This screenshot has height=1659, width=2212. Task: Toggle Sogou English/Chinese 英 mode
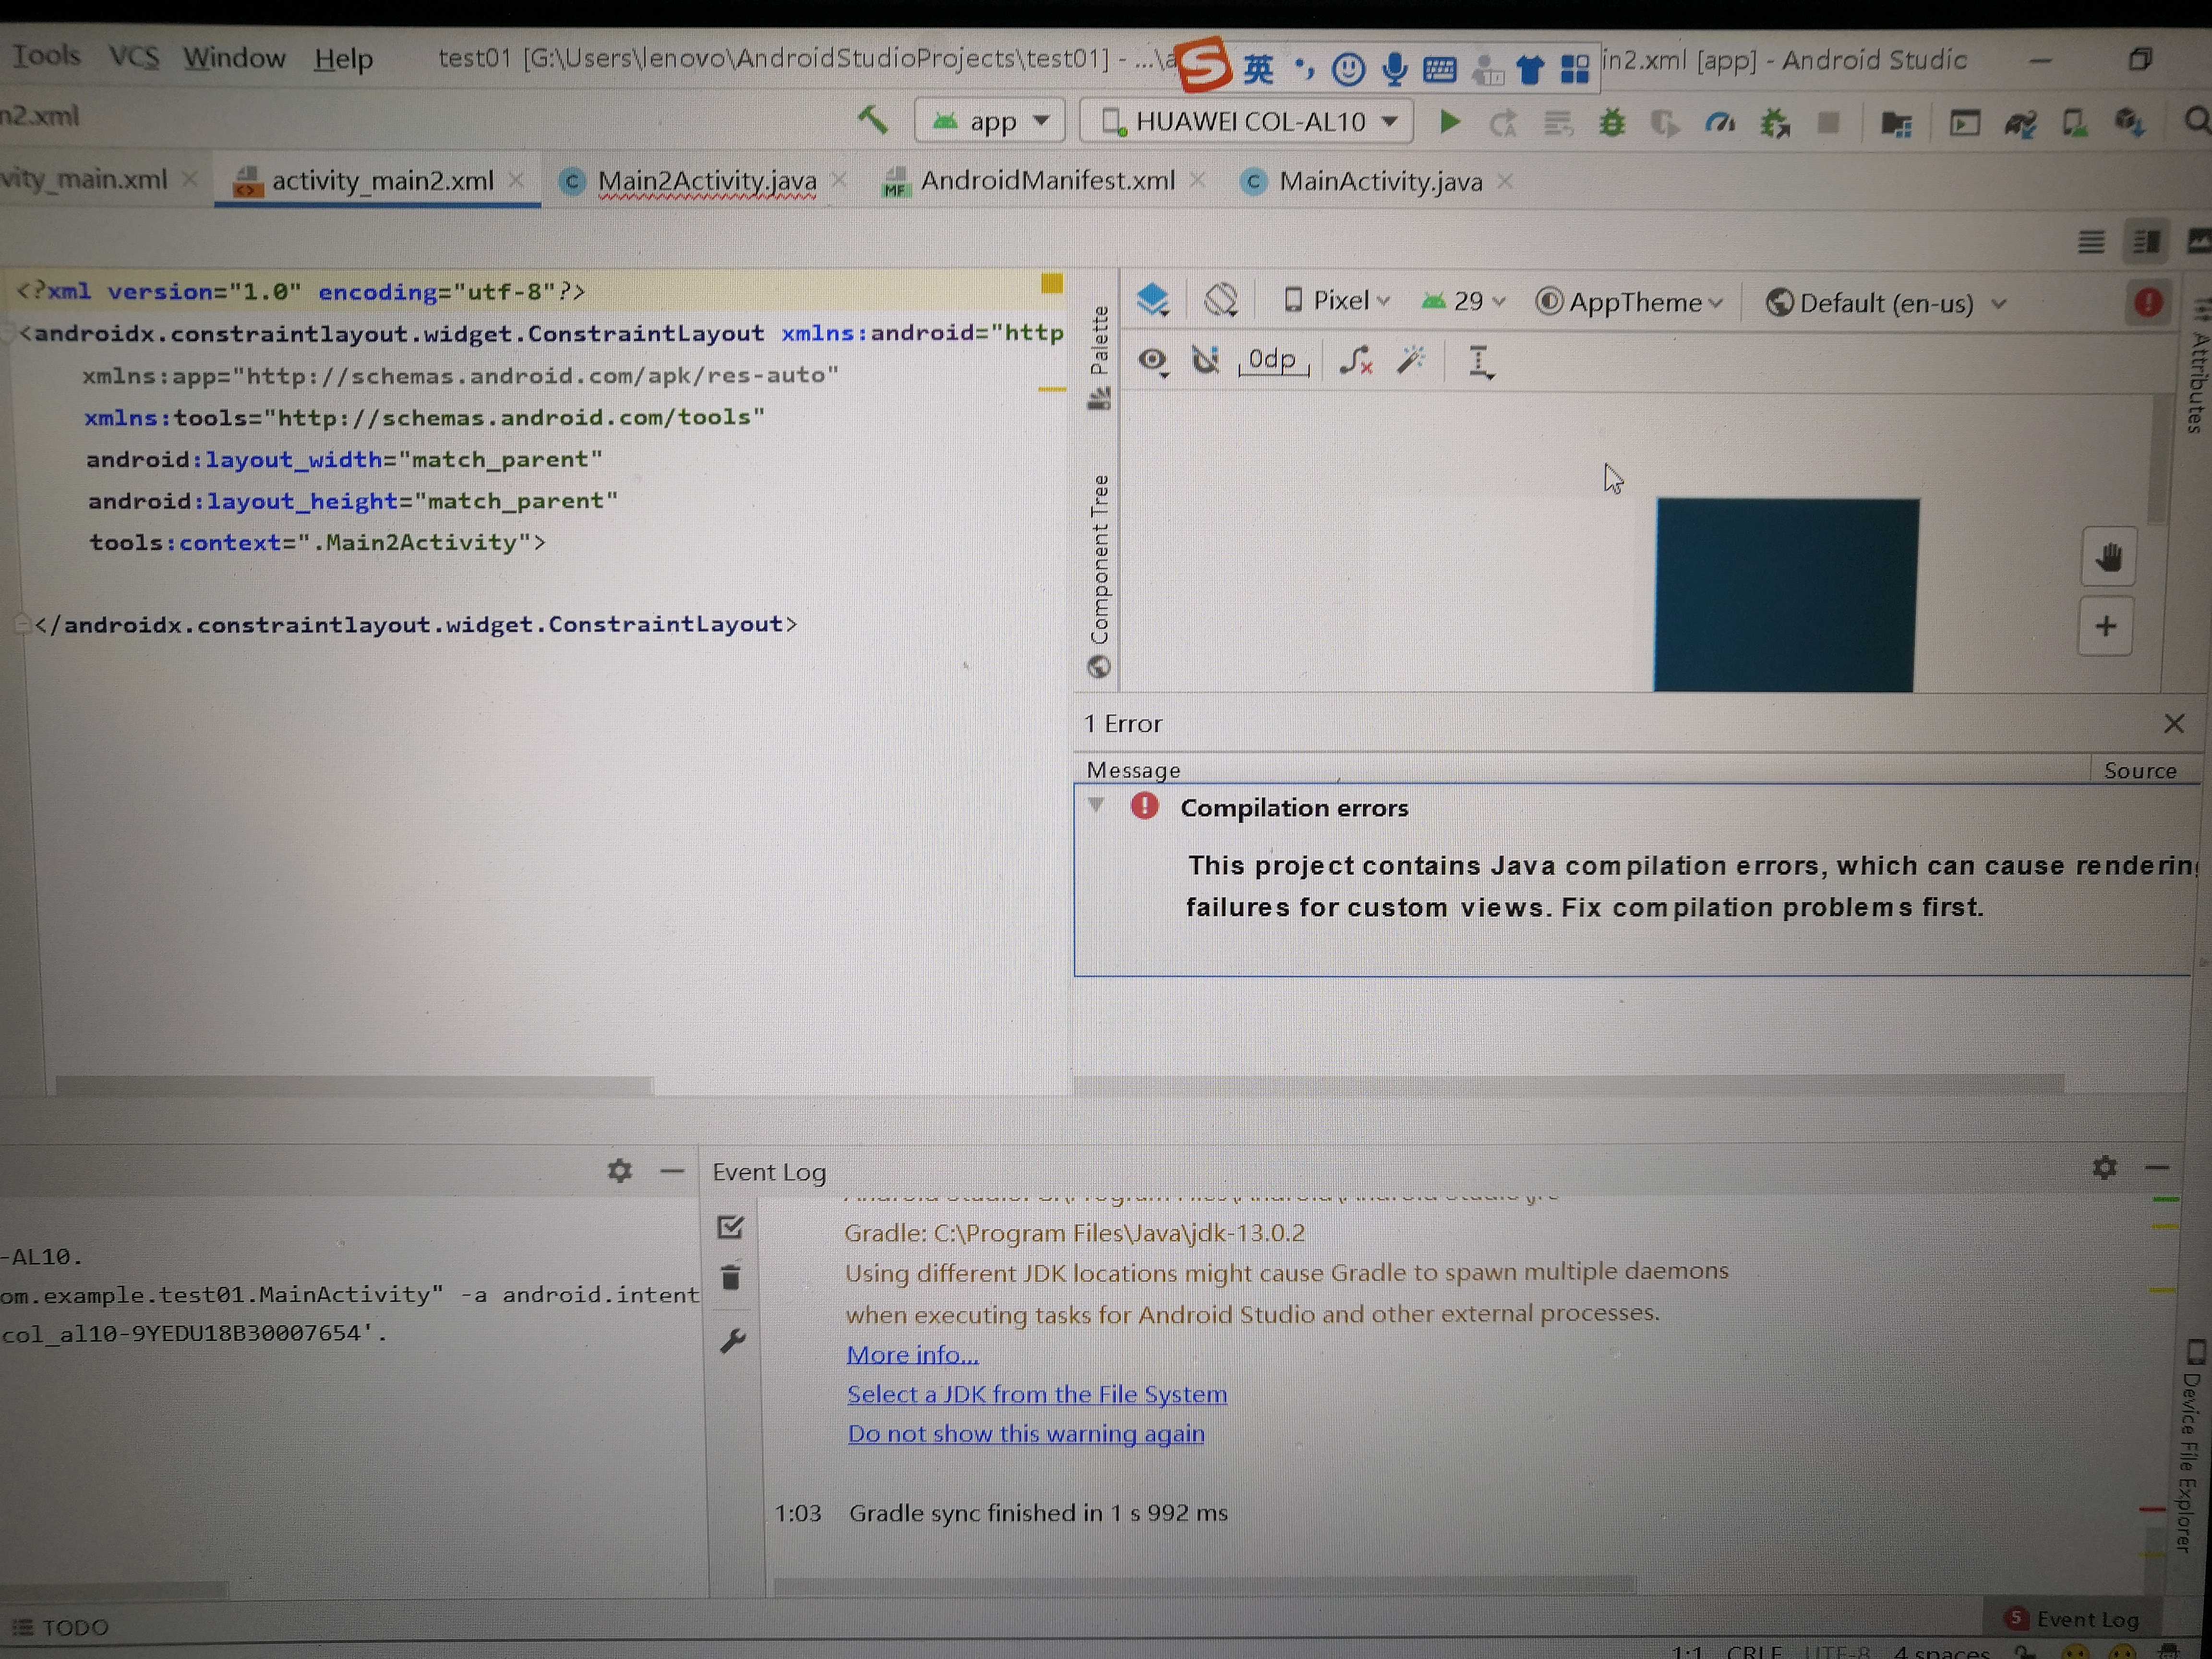(1259, 69)
